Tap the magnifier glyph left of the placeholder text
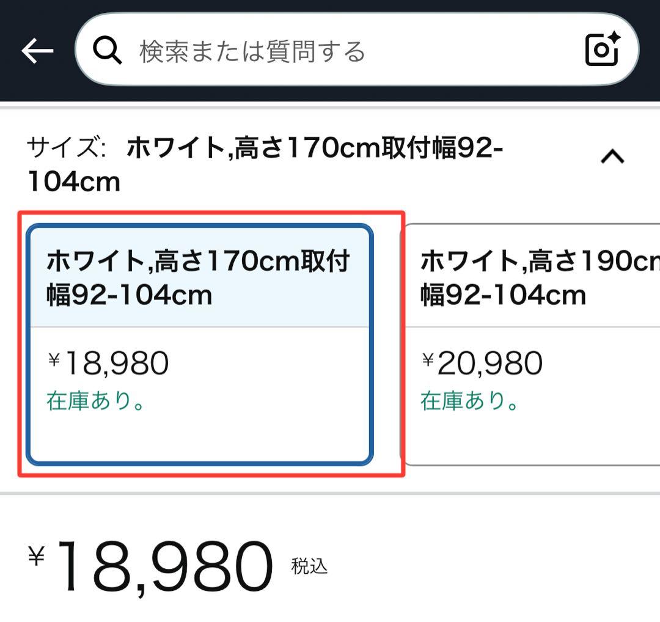The image size is (660, 622). point(108,50)
